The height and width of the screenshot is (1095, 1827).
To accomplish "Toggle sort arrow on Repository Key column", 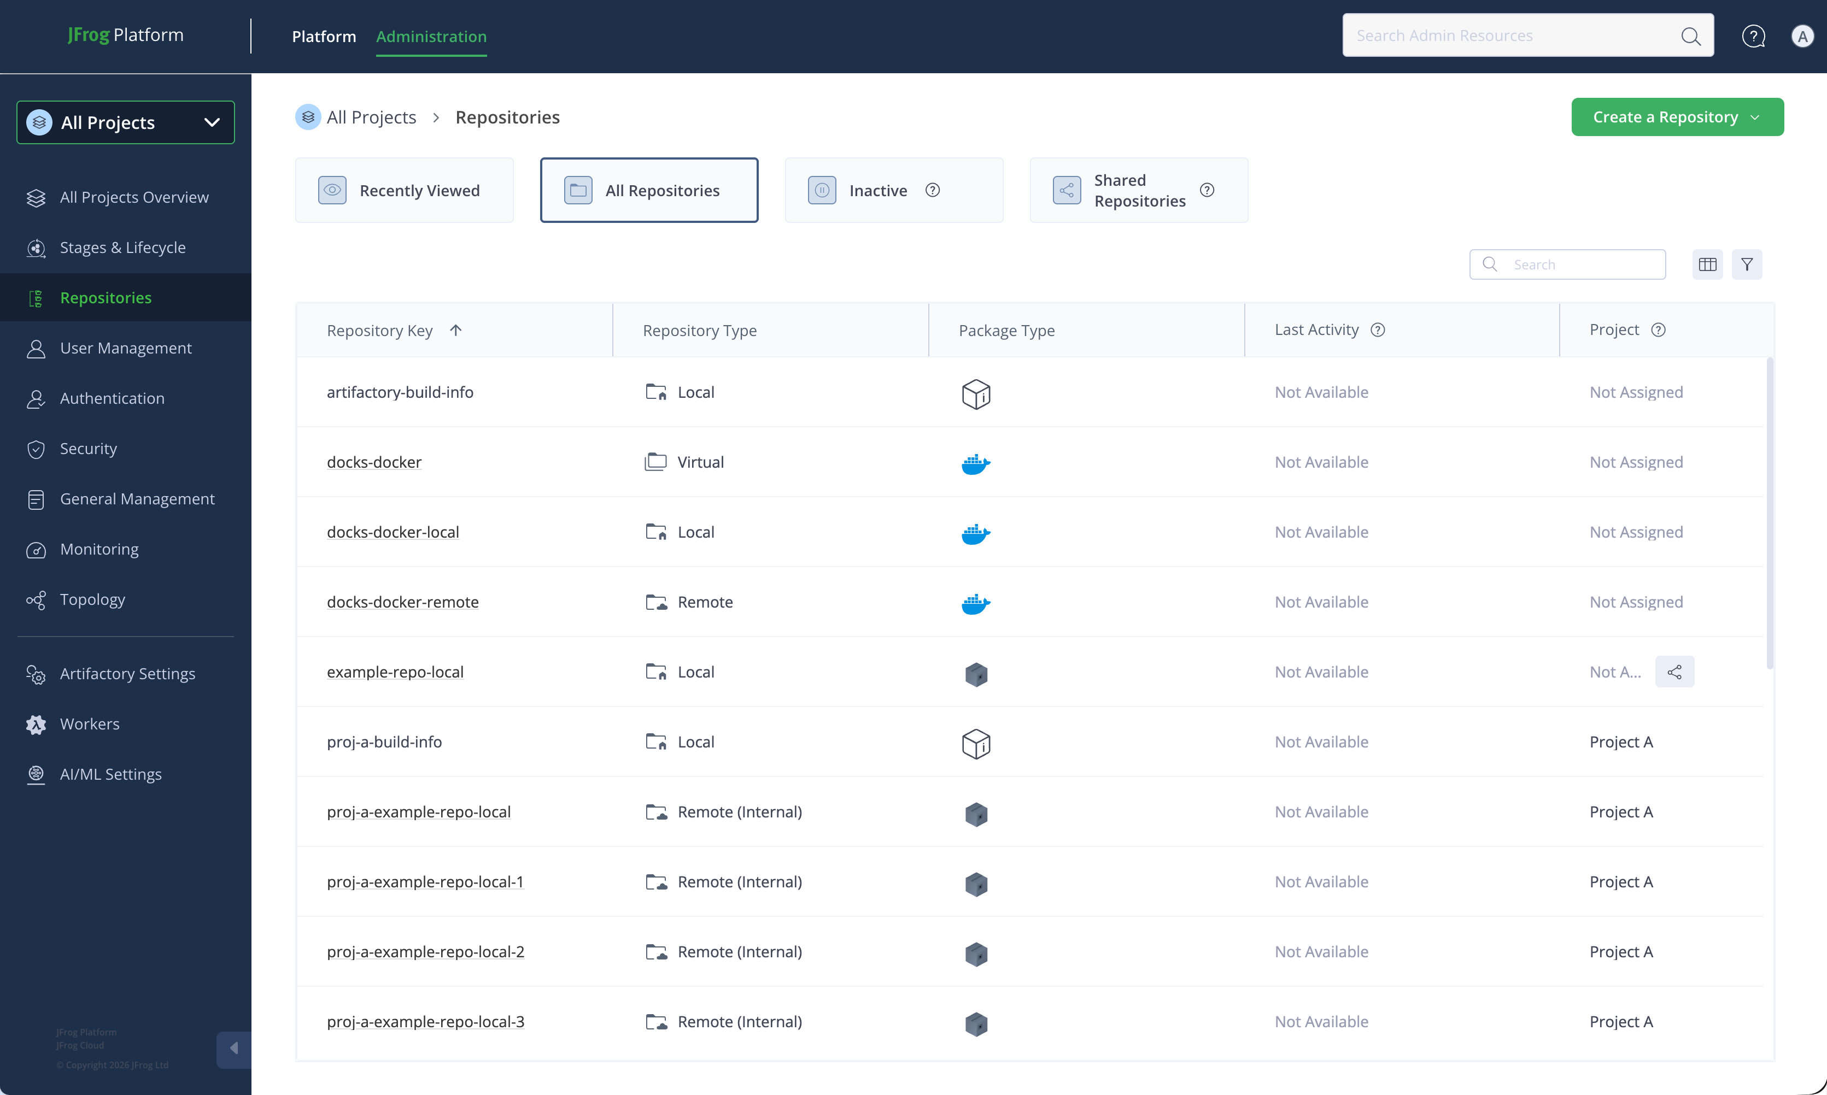I will [x=455, y=330].
